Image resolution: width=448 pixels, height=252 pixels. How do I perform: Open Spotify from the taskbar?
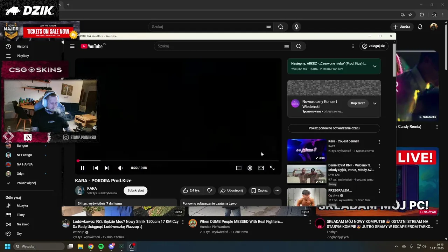(x=101, y=246)
